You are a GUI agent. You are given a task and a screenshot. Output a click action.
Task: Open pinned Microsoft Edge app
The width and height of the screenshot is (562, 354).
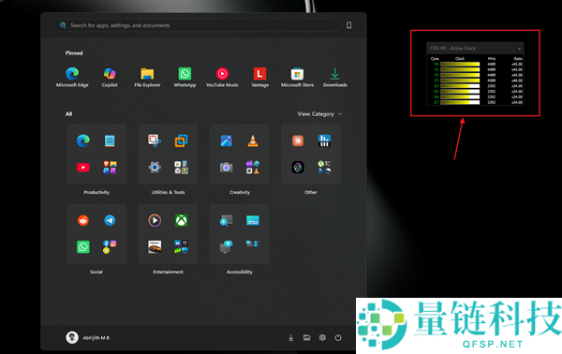click(72, 77)
